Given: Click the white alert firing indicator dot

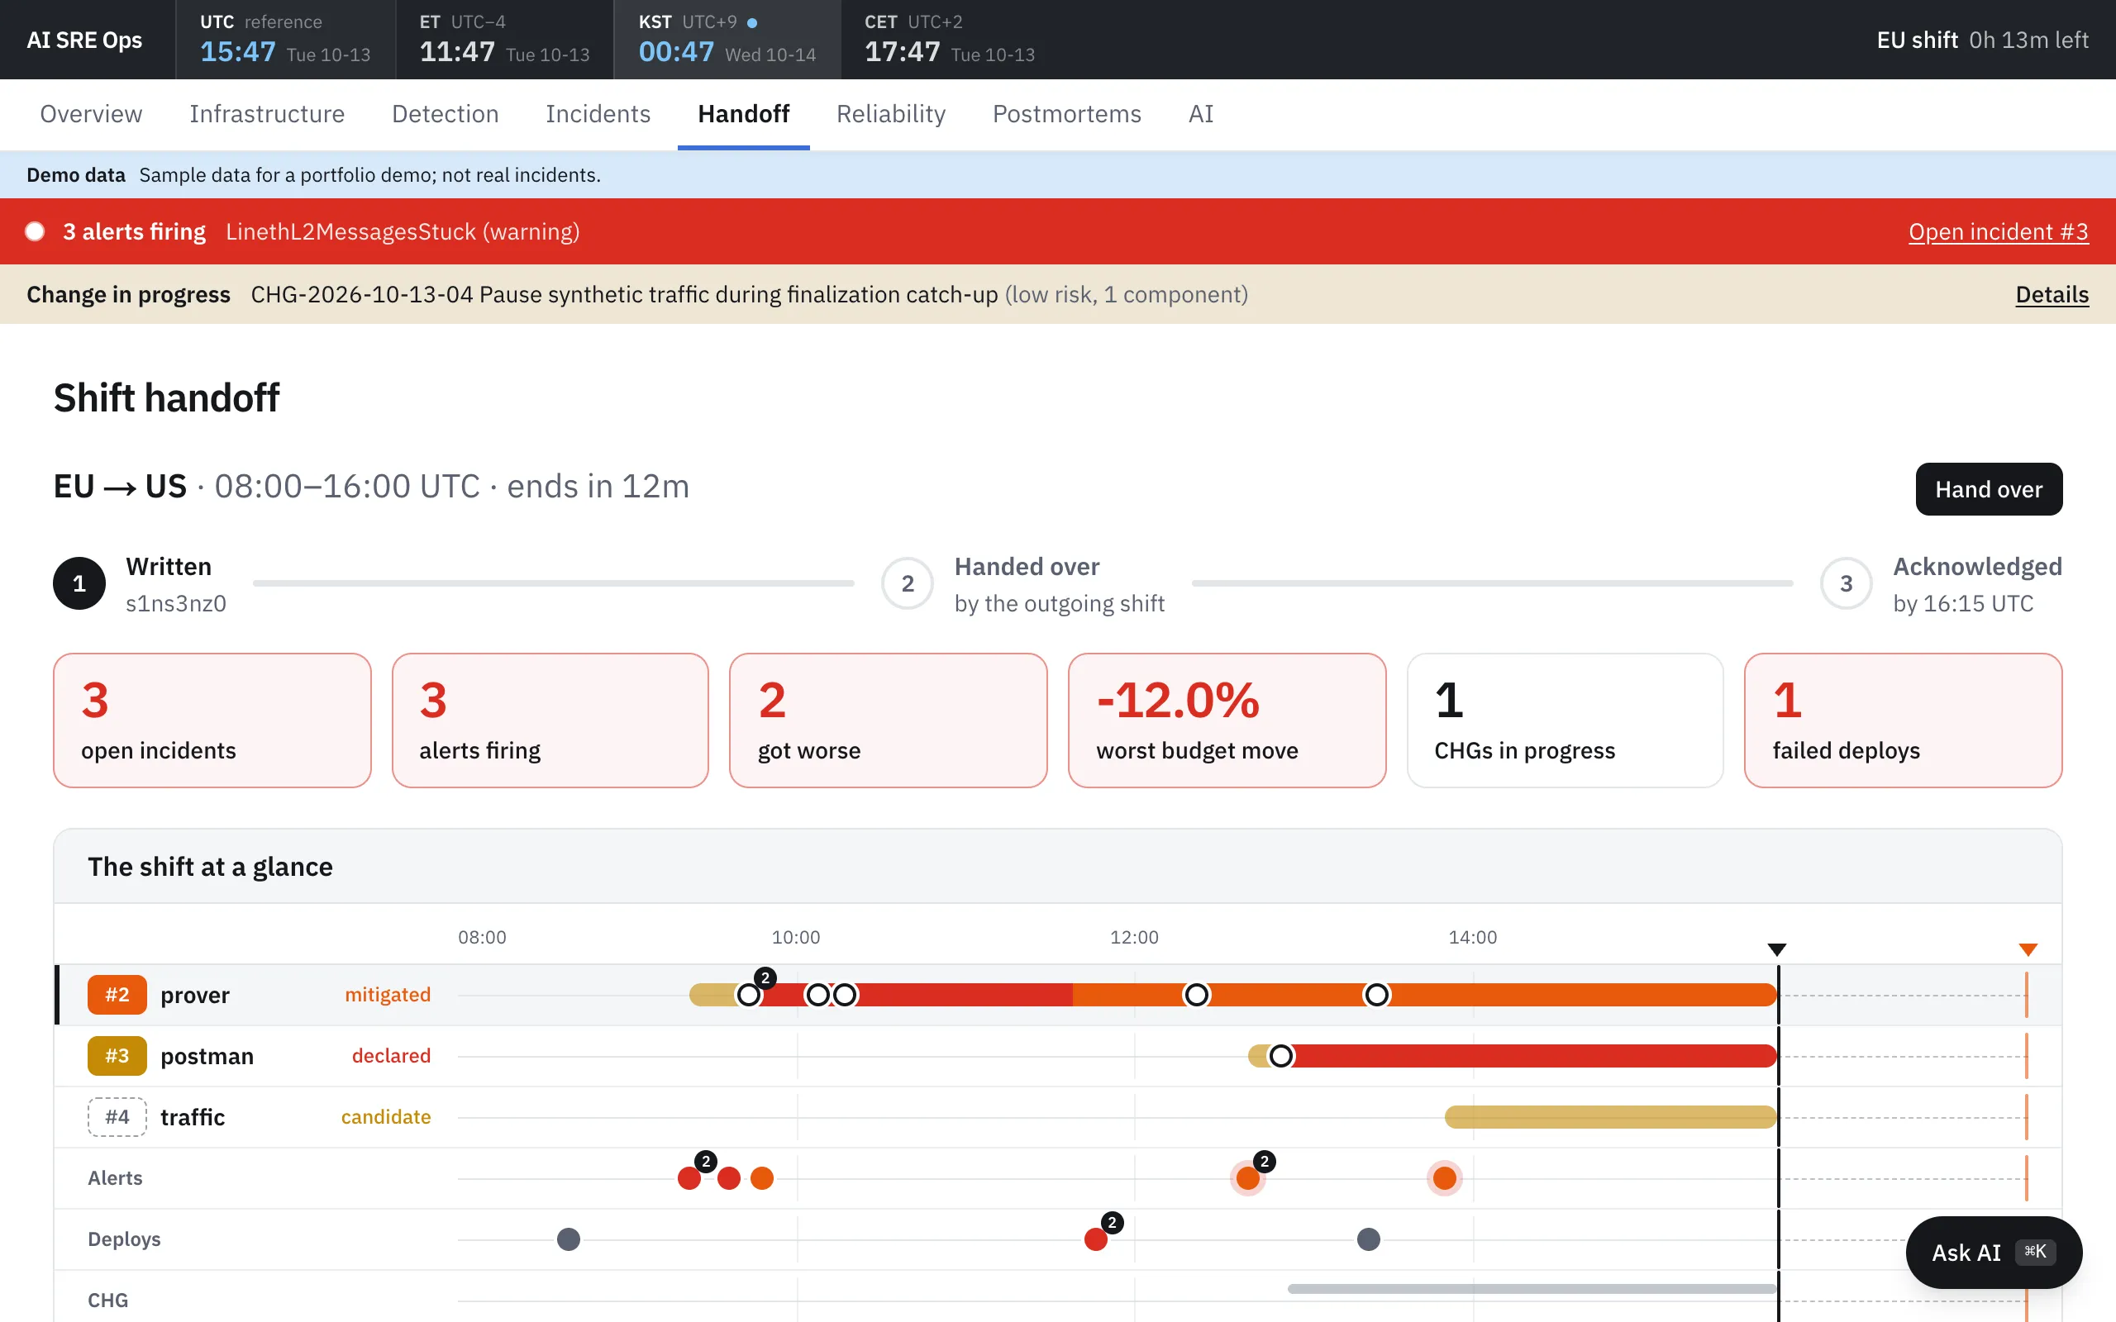Looking at the screenshot, I should tap(35, 231).
